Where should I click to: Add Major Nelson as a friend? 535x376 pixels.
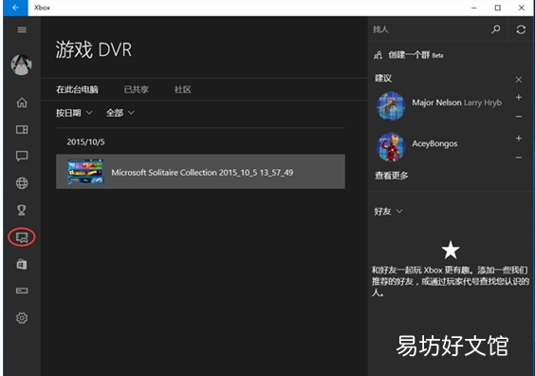point(519,98)
